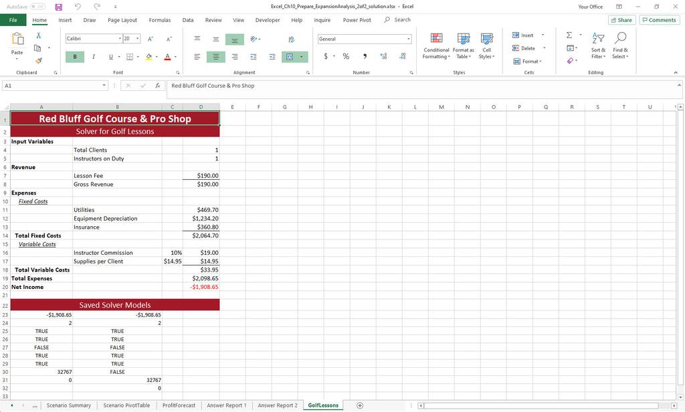Apply italic formatting

[x=93, y=57]
